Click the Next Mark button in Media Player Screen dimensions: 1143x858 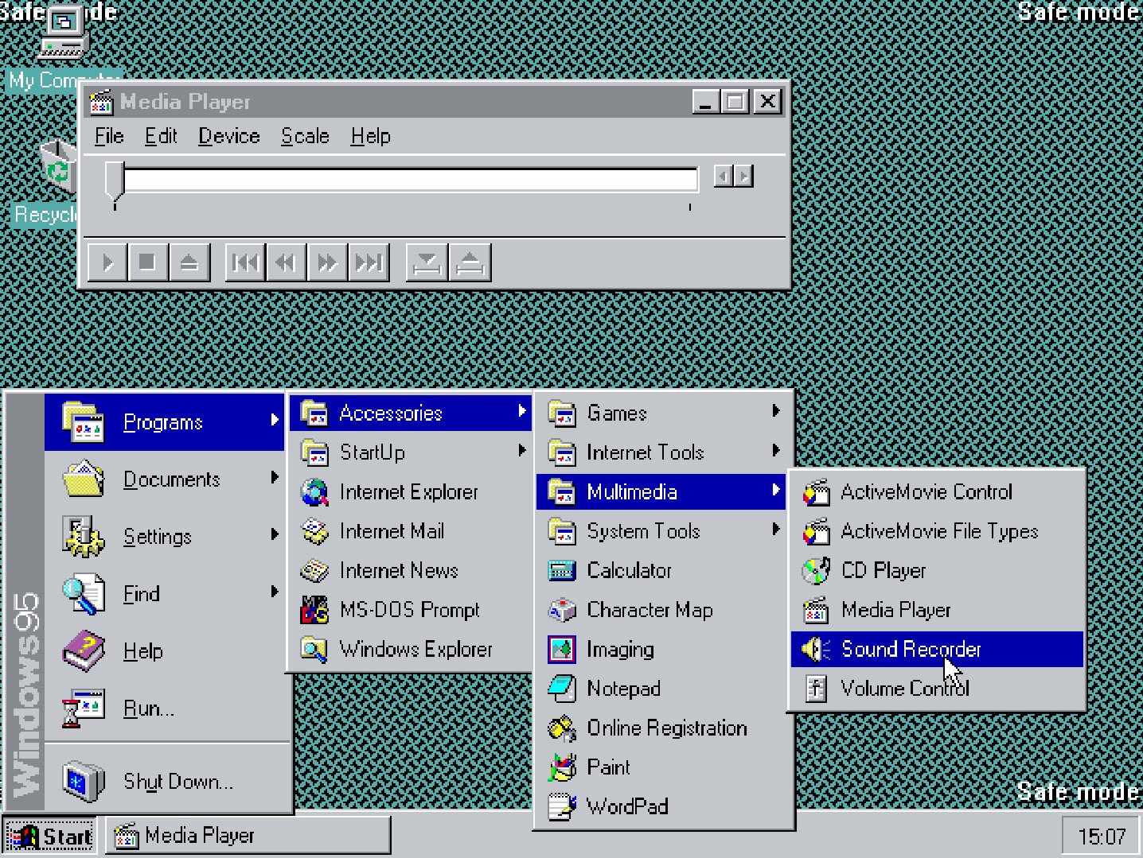pos(369,262)
